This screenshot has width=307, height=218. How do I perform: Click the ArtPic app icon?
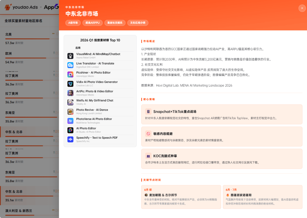click(70, 93)
